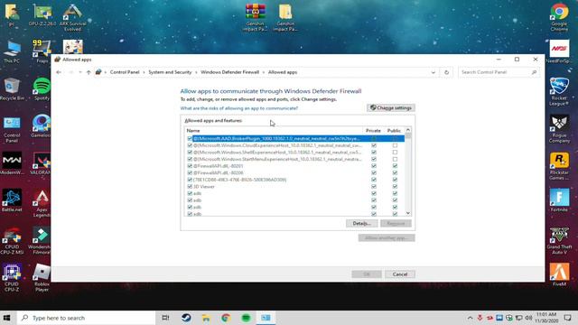Open File Explorer from the taskbar

206,318
